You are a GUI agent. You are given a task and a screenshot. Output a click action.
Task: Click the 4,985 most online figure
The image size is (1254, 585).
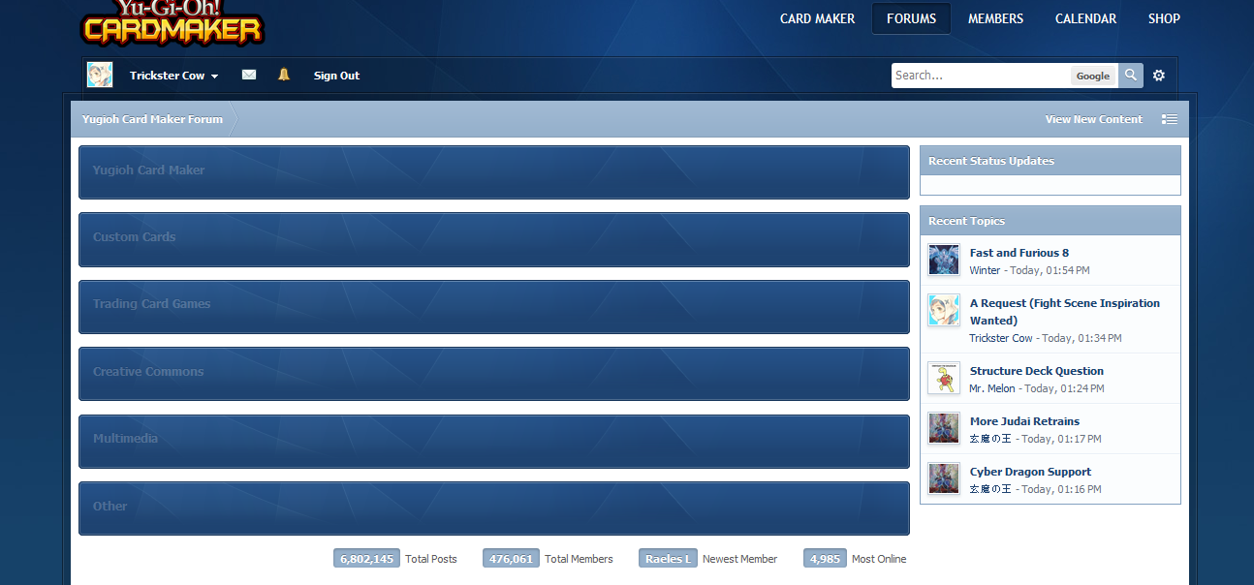pyautogui.click(x=825, y=559)
